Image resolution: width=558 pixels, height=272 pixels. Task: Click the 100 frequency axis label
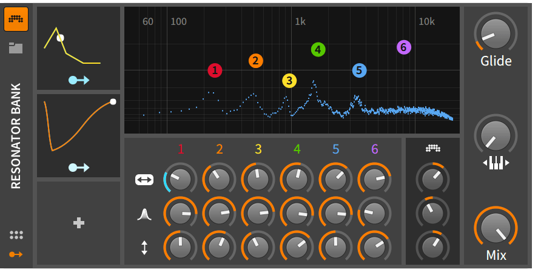point(178,22)
